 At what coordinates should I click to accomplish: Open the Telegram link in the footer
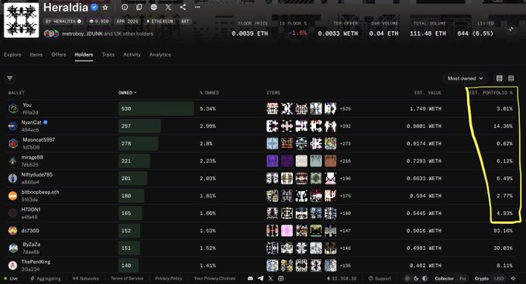pyautogui.click(x=260, y=279)
